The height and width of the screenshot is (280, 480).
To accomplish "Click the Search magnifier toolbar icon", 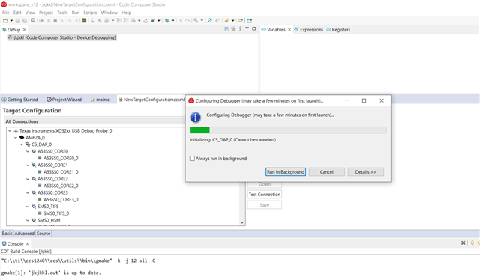I will [x=209, y=21].
